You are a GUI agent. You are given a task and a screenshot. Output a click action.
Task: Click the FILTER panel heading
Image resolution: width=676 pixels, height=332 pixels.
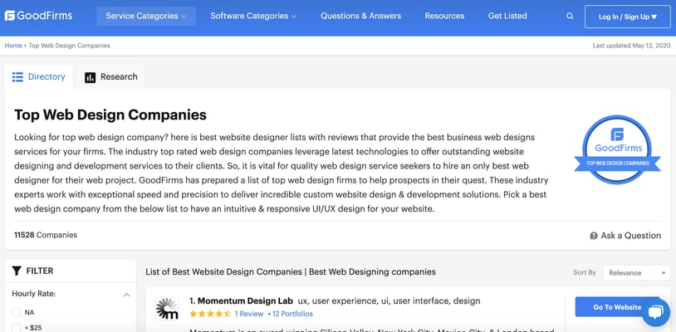click(40, 271)
